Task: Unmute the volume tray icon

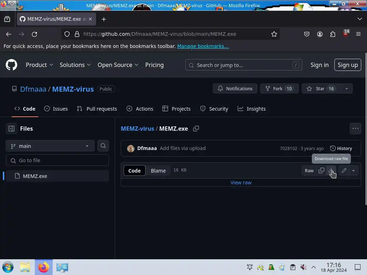Action: coord(303,267)
